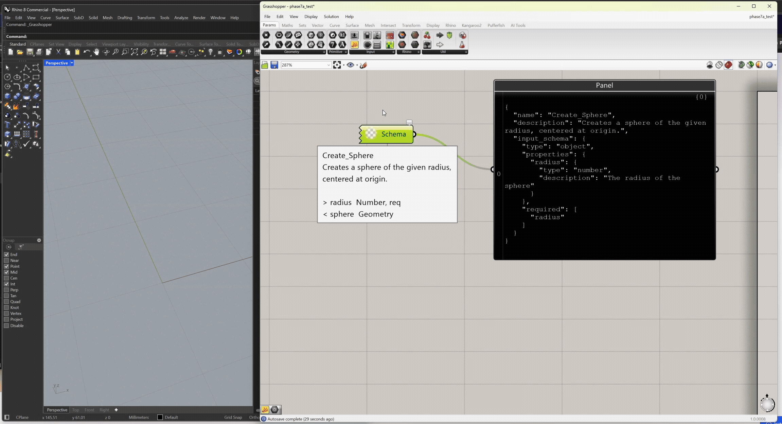
Task: Enable the Perp osnap checkbox
Action: 6,290
